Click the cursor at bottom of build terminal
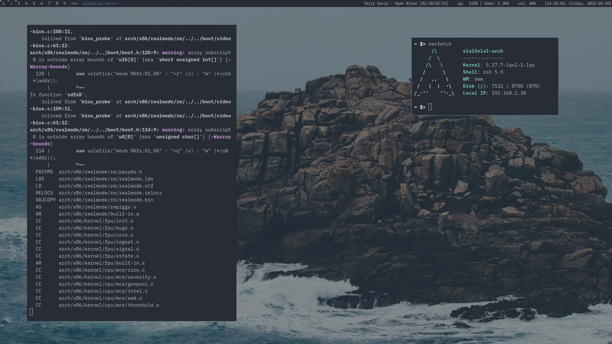612x344 pixels. click(31, 312)
